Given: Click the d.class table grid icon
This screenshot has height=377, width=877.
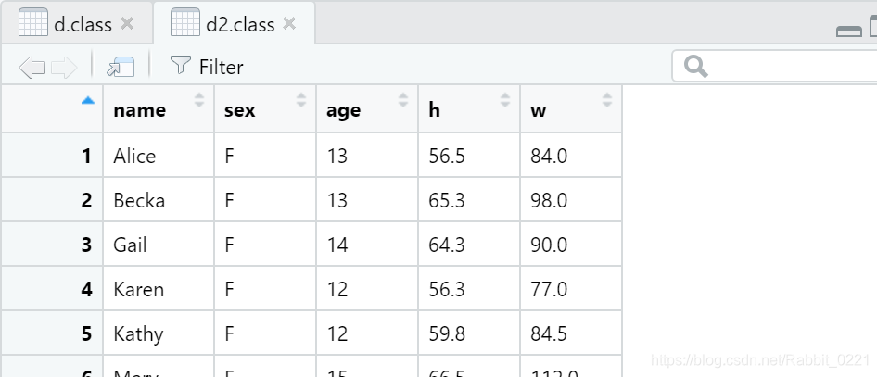Looking at the screenshot, I should [32, 23].
